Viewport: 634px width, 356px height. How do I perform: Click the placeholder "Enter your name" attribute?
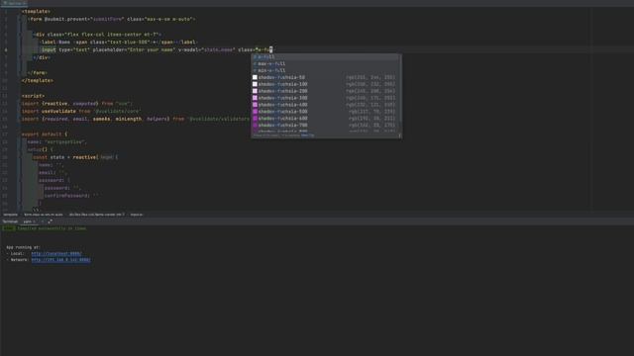tap(134, 50)
